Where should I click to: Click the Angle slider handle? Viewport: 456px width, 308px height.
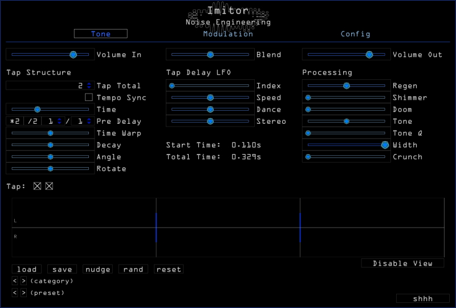pos(50,157)
